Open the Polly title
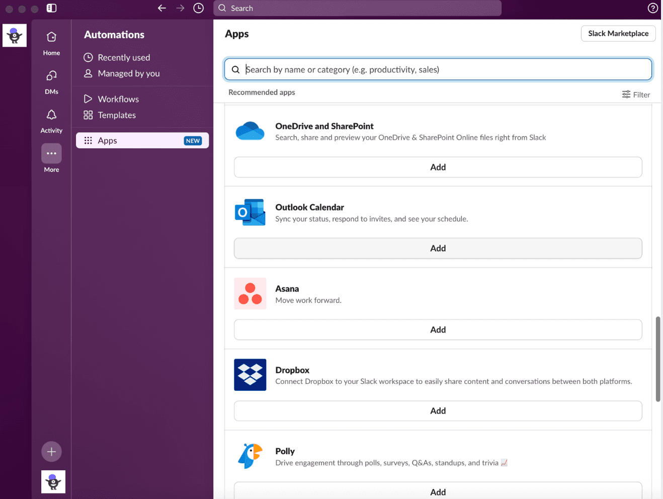Viewport: 663px width, 499px height. pyautogui.click(x=285, y=451)
